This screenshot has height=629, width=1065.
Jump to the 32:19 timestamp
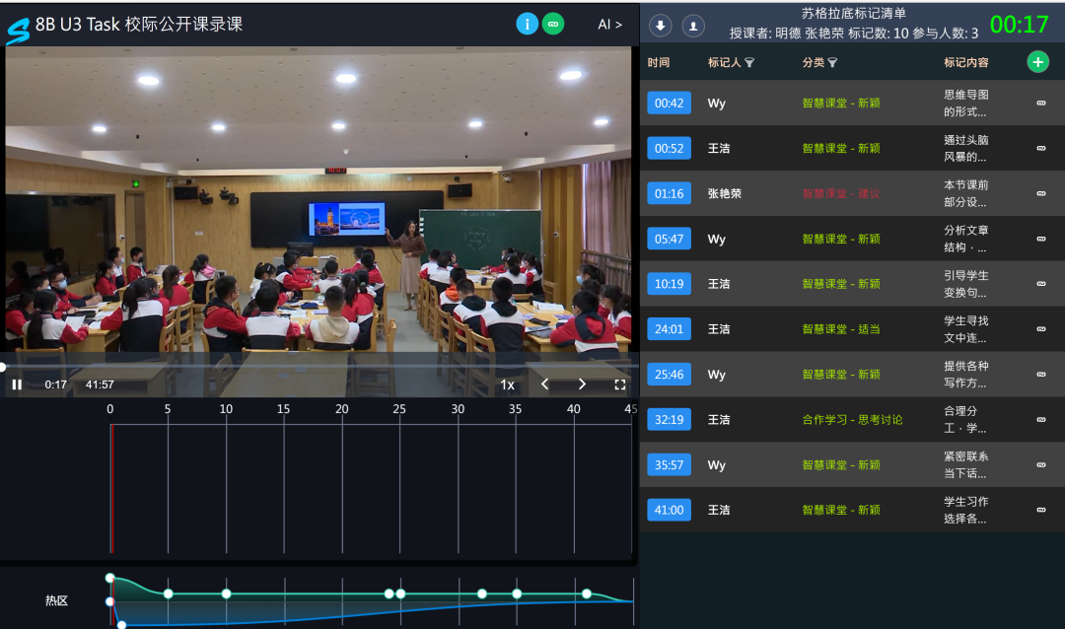tap(669, 420)
